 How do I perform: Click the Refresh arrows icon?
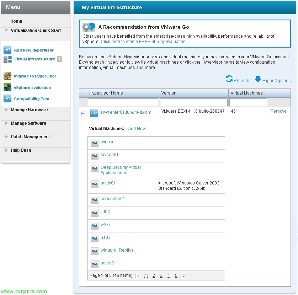229,79
